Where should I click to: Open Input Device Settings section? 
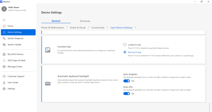point(121,27)
